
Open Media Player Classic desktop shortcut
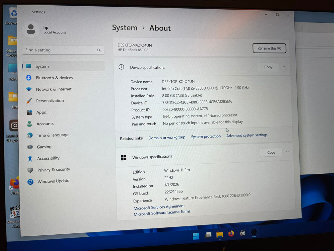[15, 216]
